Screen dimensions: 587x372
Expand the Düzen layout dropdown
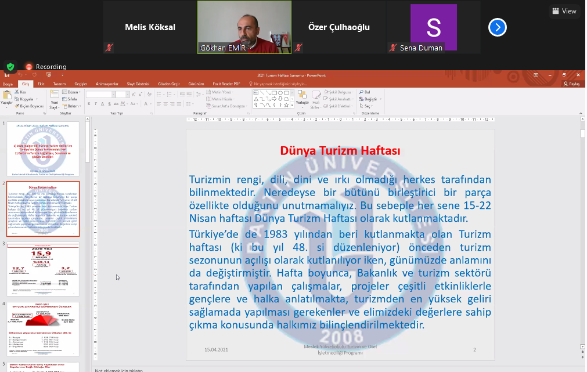[73, 92]
